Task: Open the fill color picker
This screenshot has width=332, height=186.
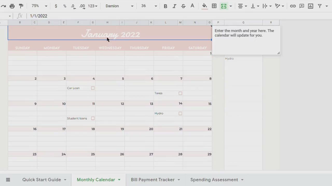Action: coord(205,6)
